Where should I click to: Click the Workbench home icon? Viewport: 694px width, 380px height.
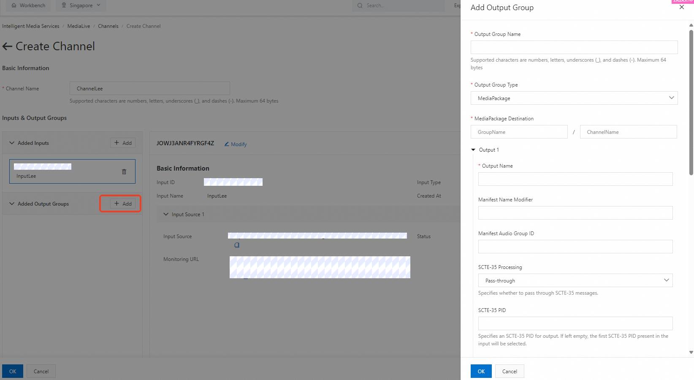14,5
